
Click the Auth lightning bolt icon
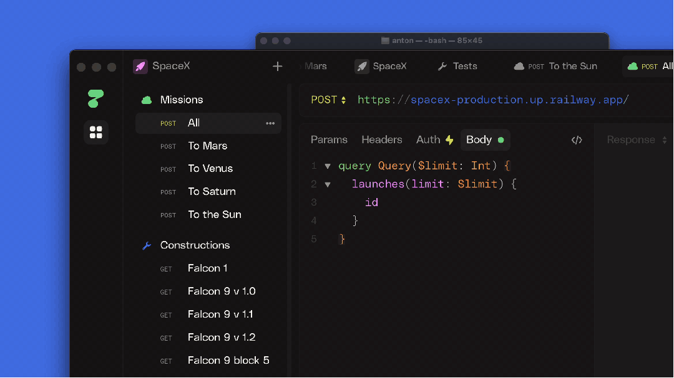tap(449, 140)
